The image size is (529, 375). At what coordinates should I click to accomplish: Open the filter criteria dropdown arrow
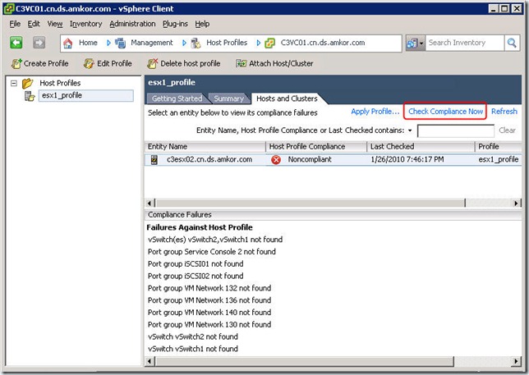410,130
